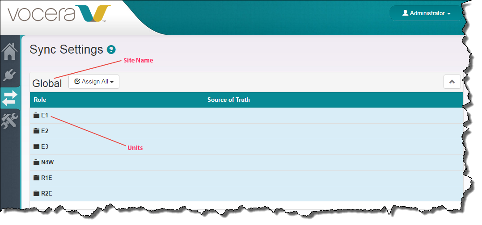Open the Assign All dropdown
Screen dimensions: 482x225
pos(94,82)
